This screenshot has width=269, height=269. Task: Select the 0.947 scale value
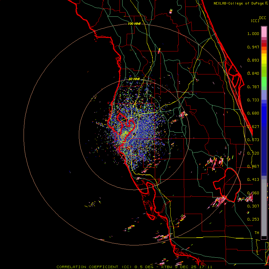(x=253, y=47)
